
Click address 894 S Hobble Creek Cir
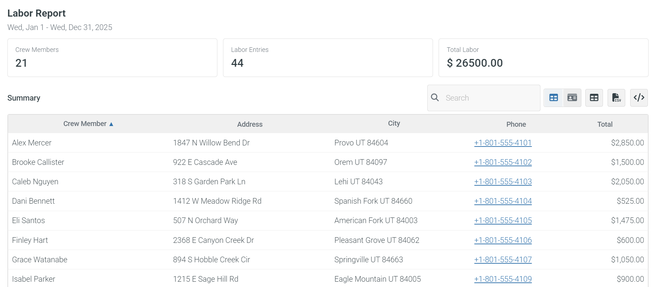point(211,259)
